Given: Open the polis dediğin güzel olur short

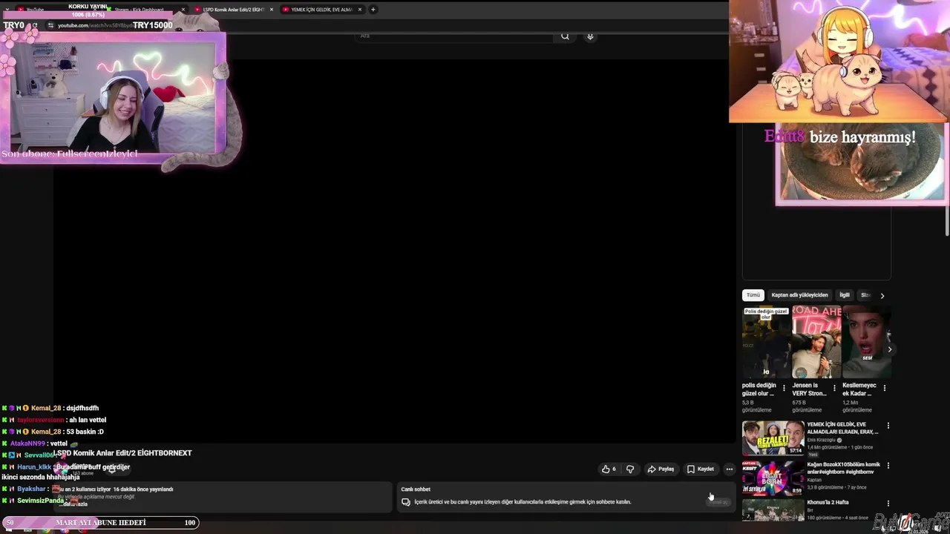Looking at the screenshot, I should click(766, 342).
